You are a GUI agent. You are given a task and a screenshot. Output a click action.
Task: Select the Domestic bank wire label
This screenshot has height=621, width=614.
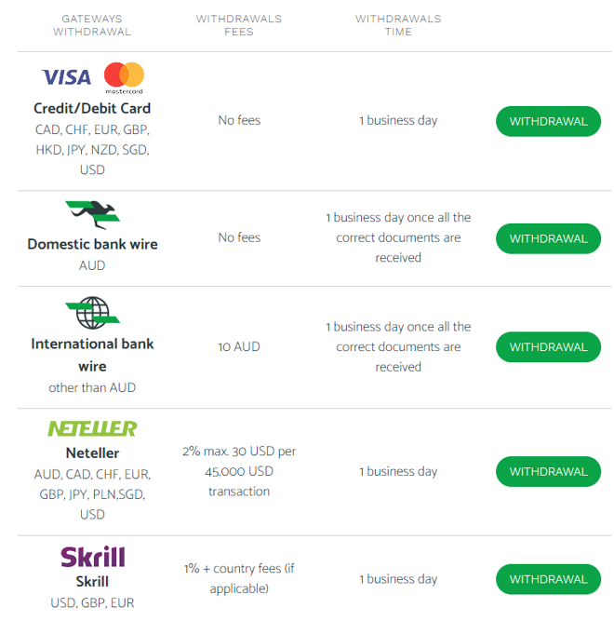tap(92, 244)
